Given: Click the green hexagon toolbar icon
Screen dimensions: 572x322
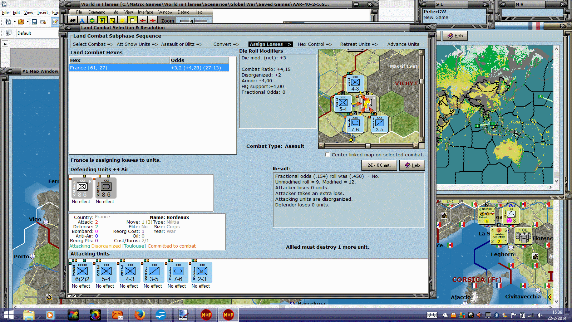Looking at the screenshot, I should pos(92,20).
